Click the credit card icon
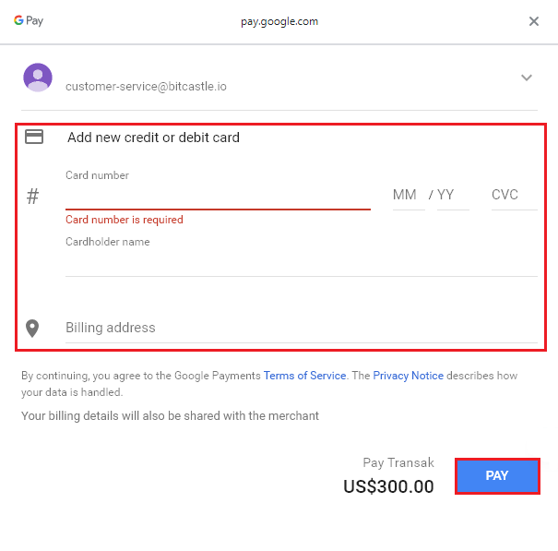The image size is (558, 551). click(x=34, y=137)
